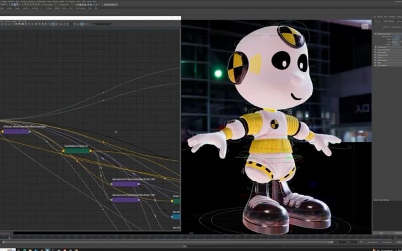
Task: Click the first icon in Node Editor toolbar
Action: click(x=3, y=23)
